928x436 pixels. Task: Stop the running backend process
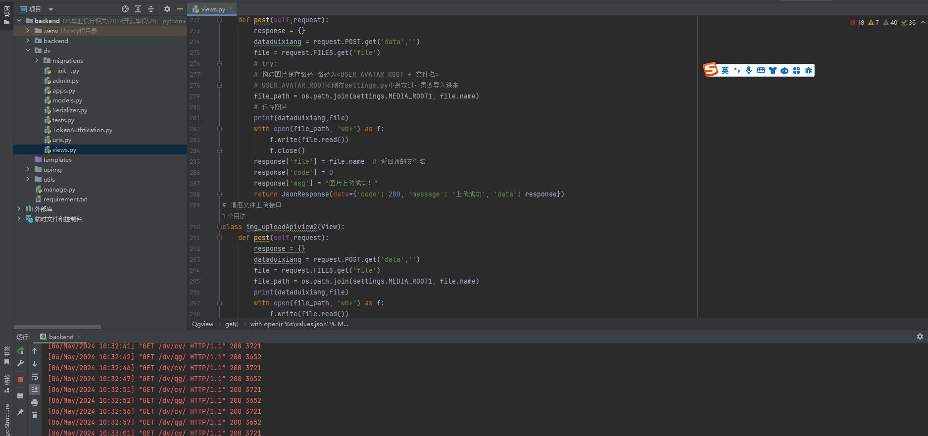tap(20, 380)
